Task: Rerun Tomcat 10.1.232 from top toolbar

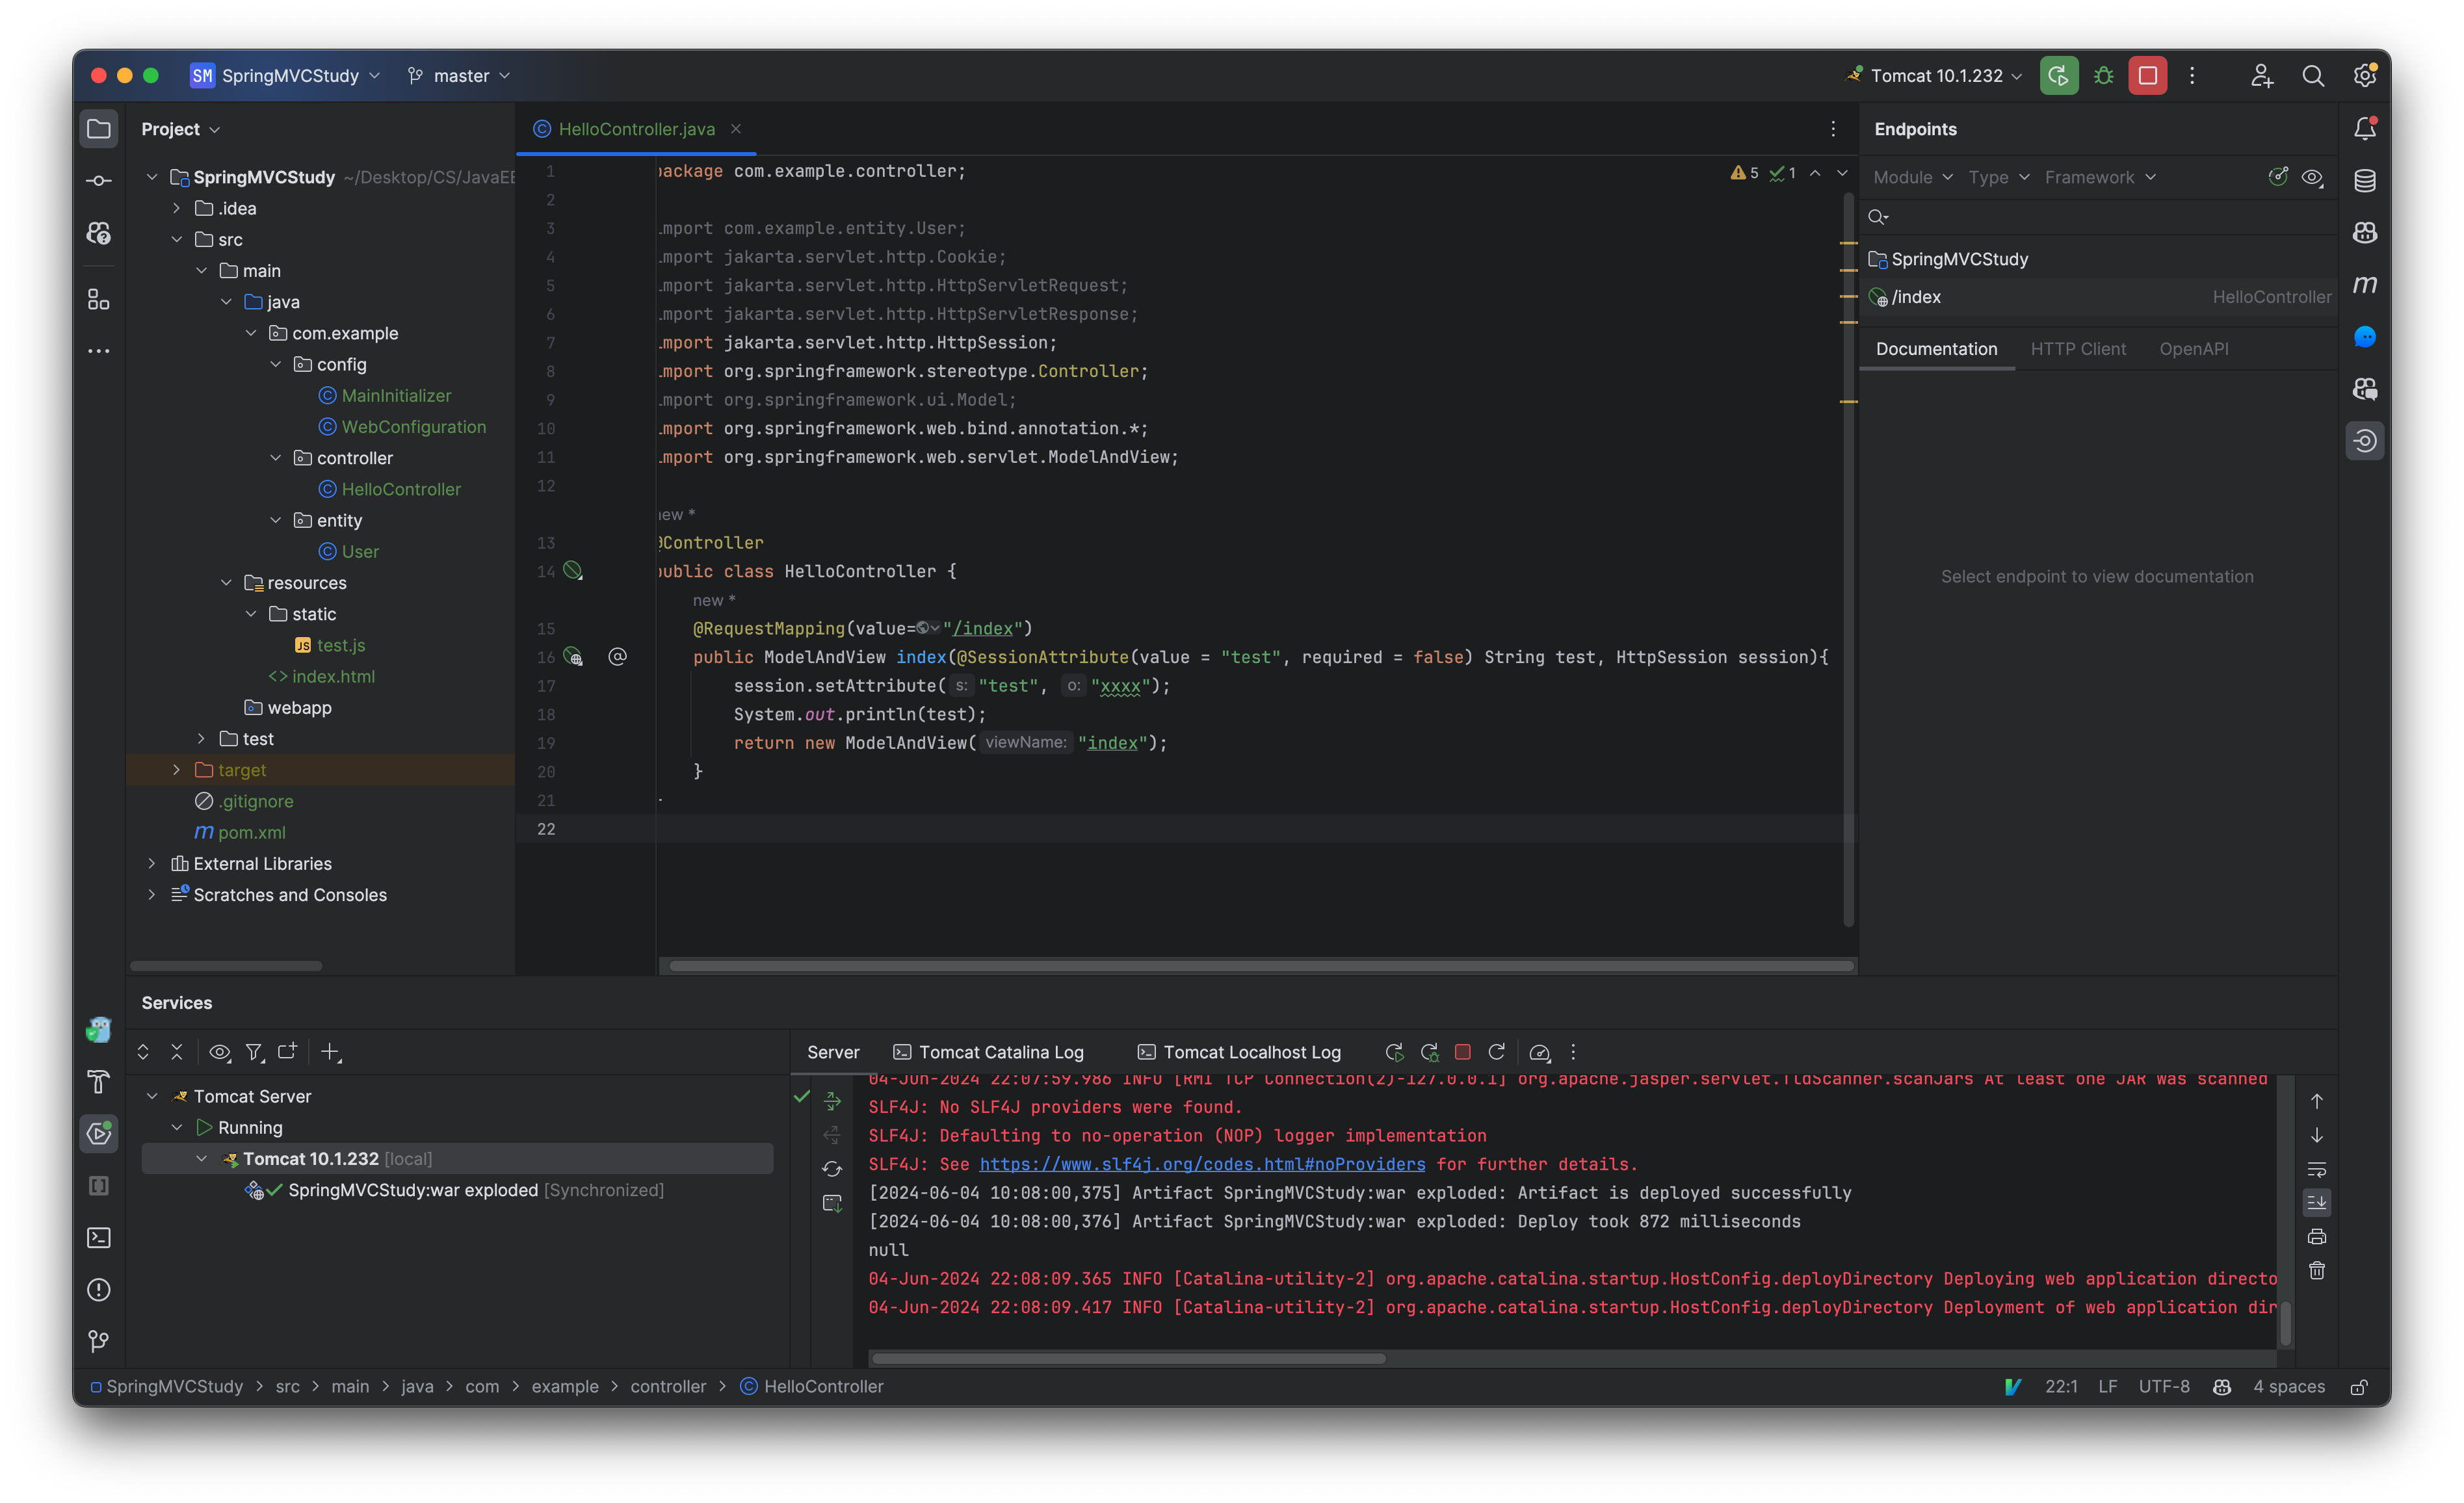Action: (2058, 76)
